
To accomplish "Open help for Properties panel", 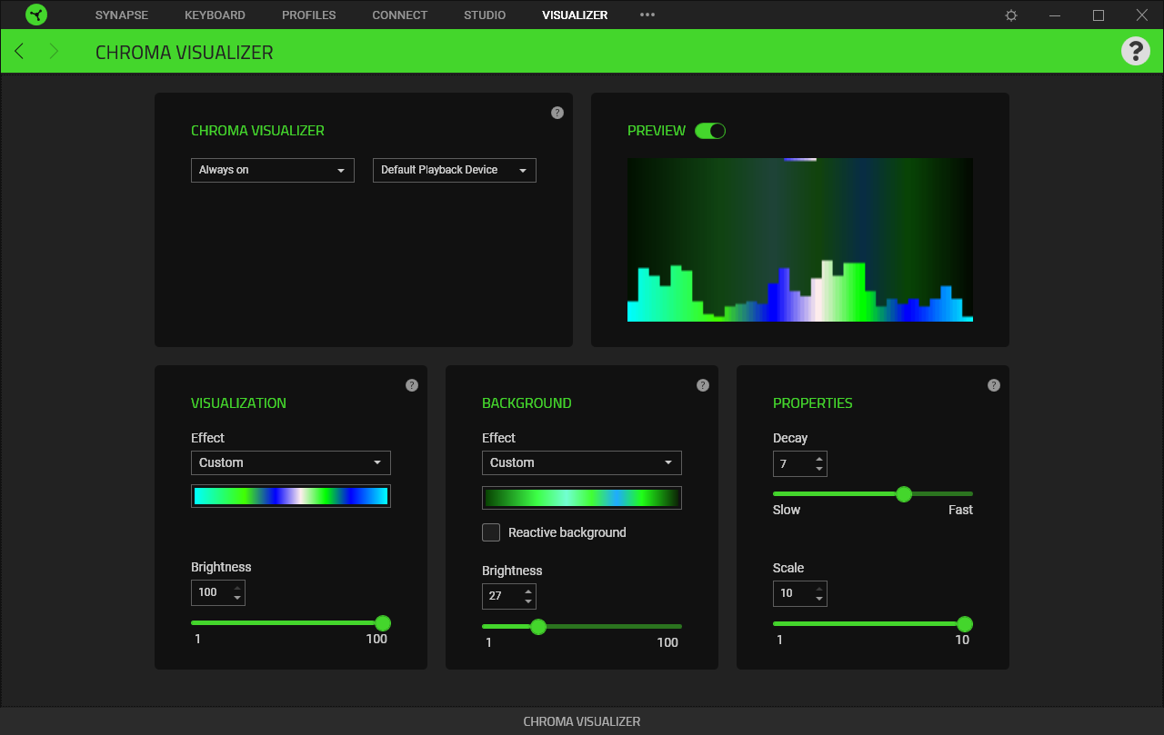I will pyautogui.click(x=994, y=385).
